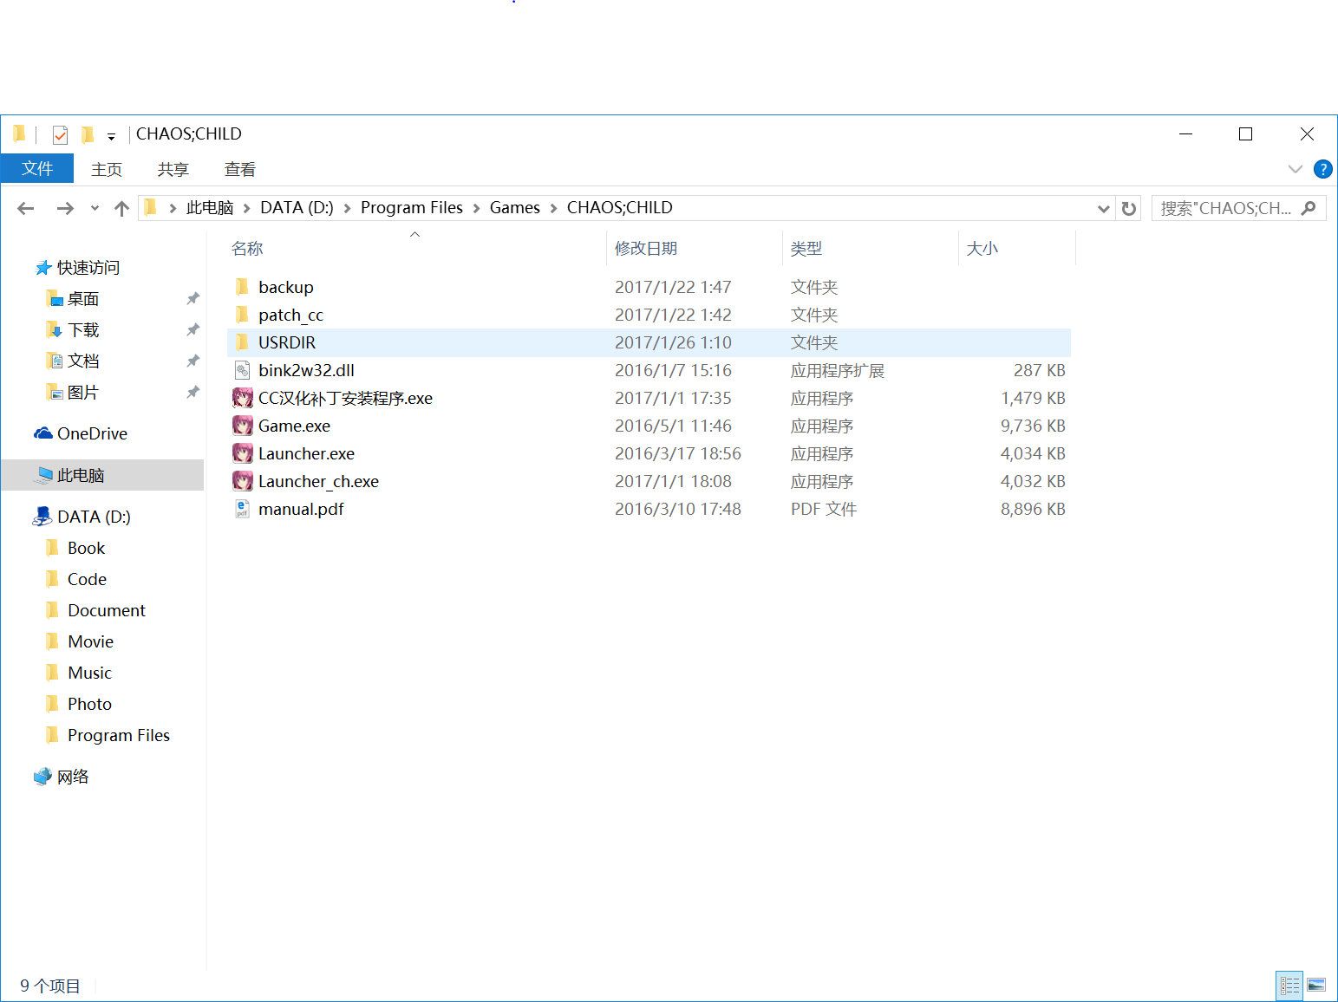Open 图片 in quick access

click(x=83, y=393)
